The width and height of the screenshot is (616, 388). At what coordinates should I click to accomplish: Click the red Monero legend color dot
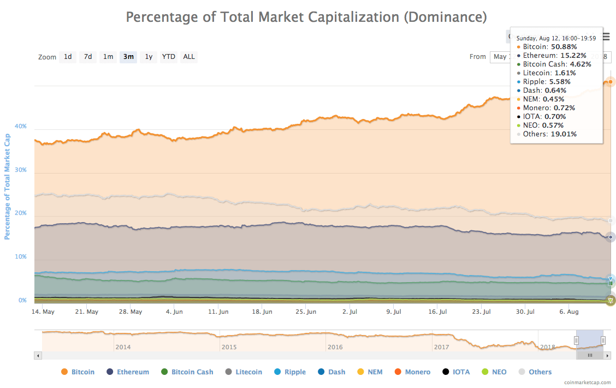(398, 372)
